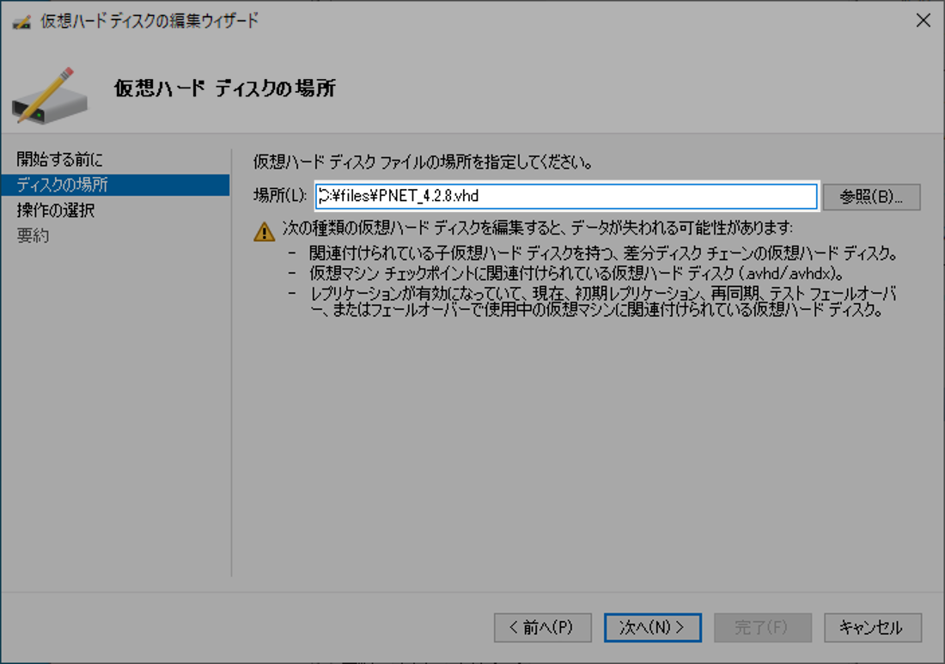Screen dimensions: 945x664
Task: Close the virtual hard disk edit wizard
Action: click(x=924, y=20)
